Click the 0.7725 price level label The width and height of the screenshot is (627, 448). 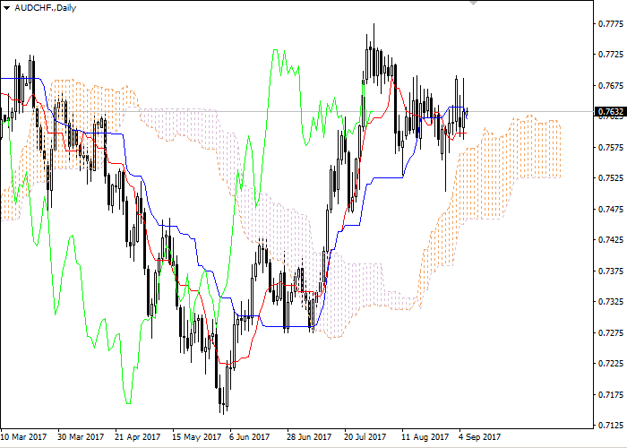(611, 55)
